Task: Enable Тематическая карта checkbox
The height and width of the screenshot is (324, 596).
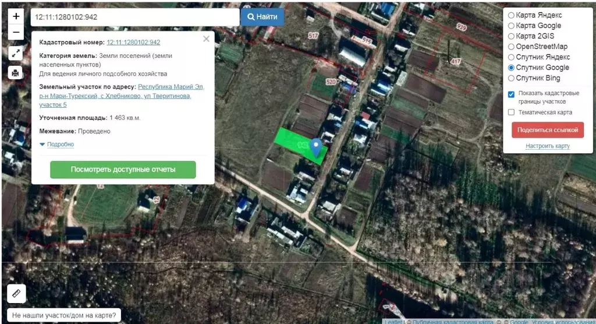Action: [511, 112]
